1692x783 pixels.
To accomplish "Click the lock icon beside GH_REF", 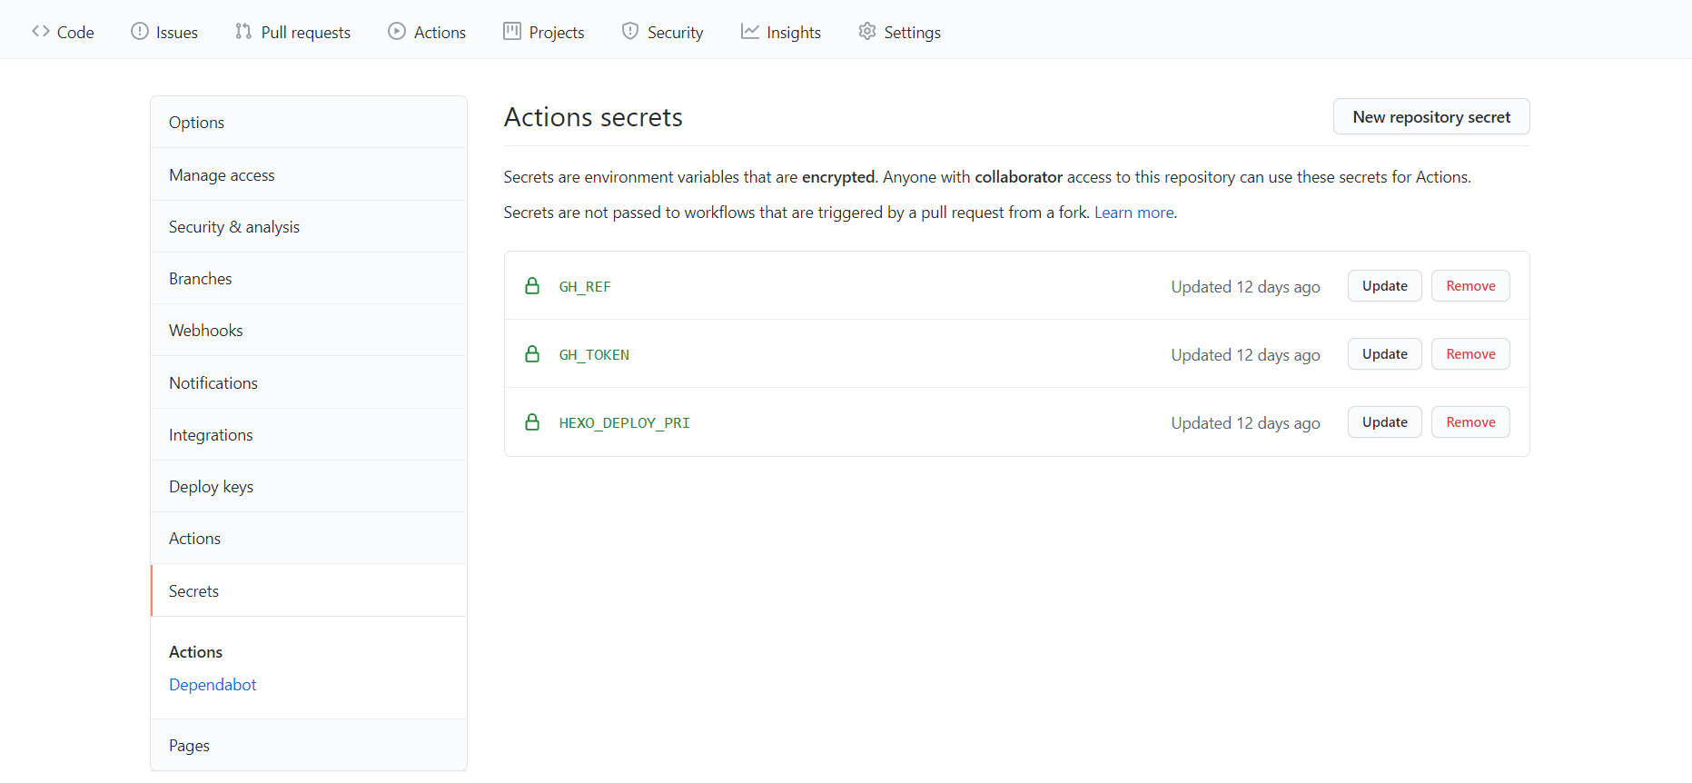I will pyautogui.click(x=532, y=286).
